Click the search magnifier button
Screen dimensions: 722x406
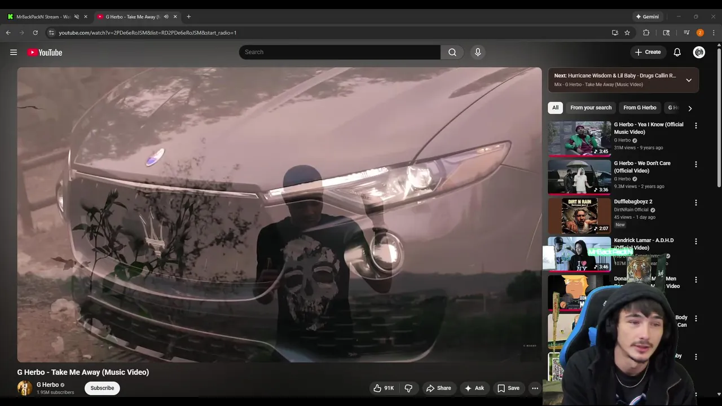coord(452,52)
